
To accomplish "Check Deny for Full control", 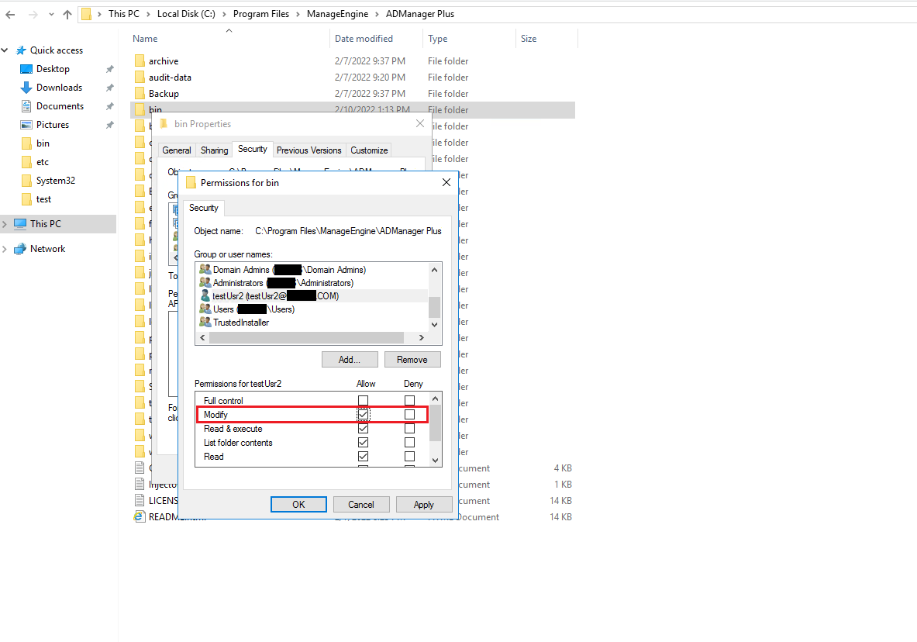I will click(x=409, y=400).
